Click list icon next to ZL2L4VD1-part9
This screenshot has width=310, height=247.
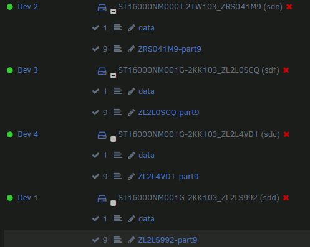point(117,176)
